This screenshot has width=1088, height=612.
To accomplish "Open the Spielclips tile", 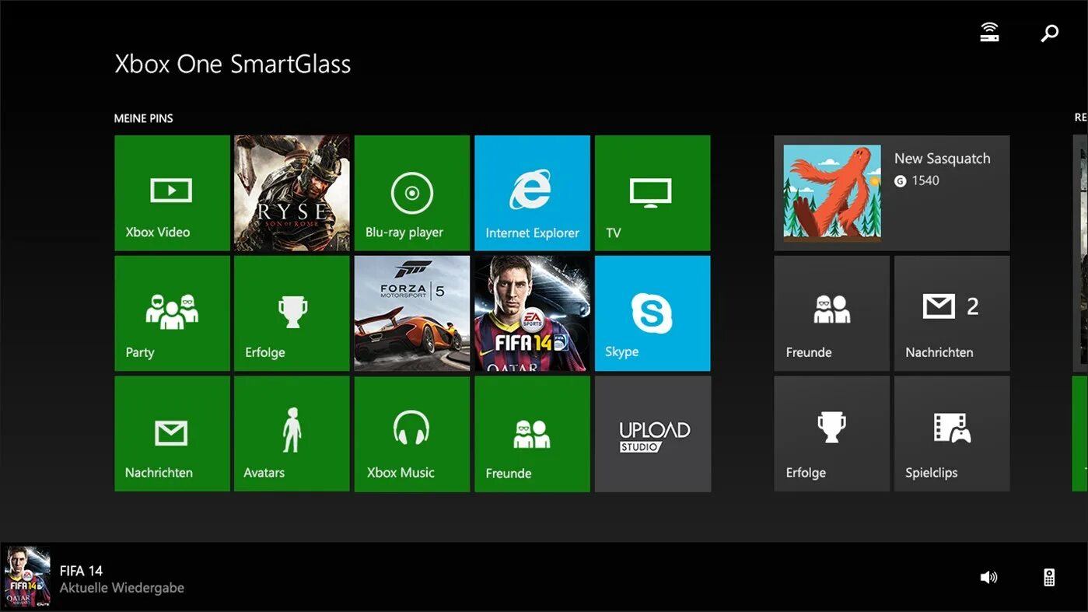I will click(x=952, y=434).
